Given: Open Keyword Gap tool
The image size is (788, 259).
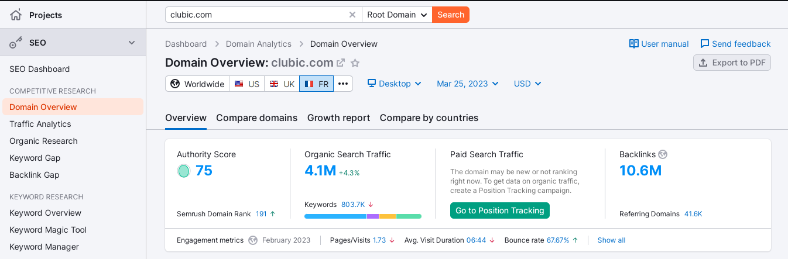Looking at the screenshot, I should click(35, 158).
